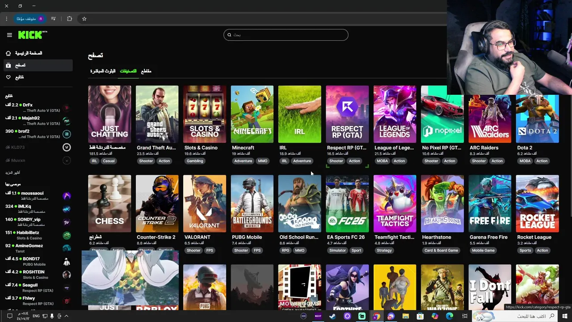Open the IRL category cover
Screen dimensions: 572x322
[299, 114]
